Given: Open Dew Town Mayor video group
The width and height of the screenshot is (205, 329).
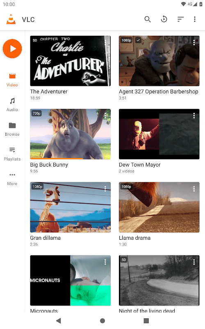Looking at the screenshot, I should tap(159, 134).
